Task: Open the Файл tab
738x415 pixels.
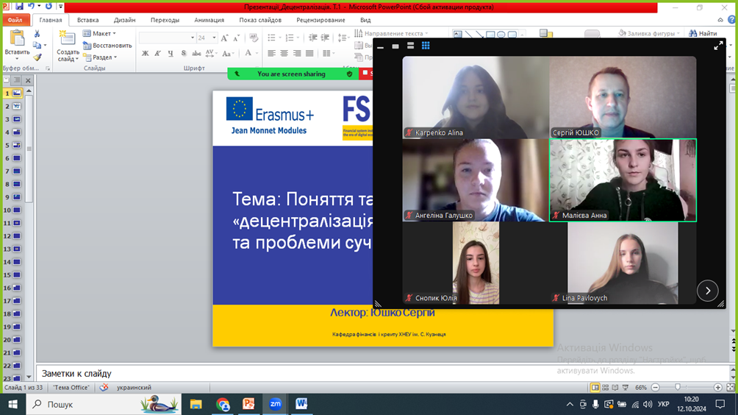Action: [x=15, y=20]
